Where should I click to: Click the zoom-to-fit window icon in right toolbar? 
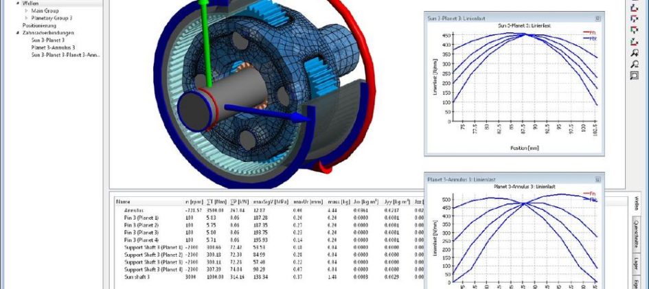635,76
